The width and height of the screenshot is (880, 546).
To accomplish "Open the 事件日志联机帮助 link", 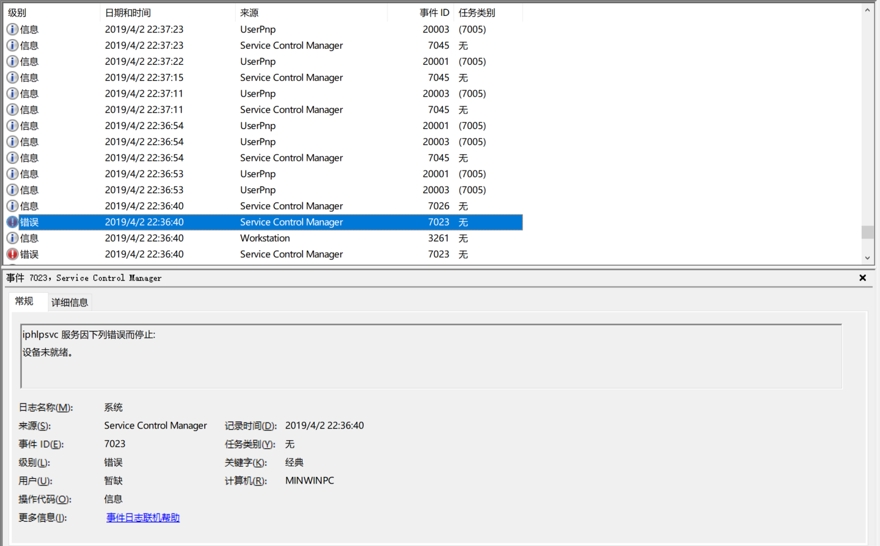I will point(143,518).
